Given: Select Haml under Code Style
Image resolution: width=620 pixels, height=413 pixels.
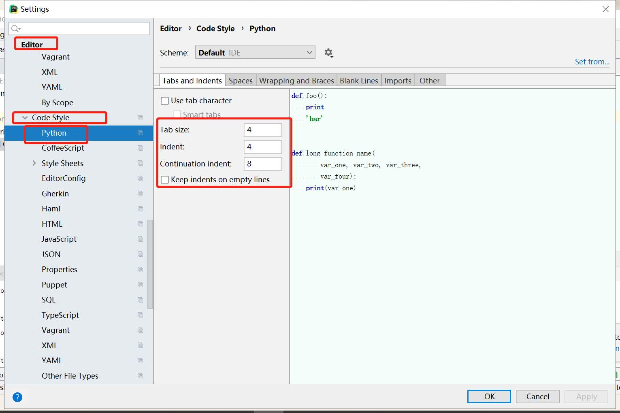Looking at the screenshot, I should point(51,209).
